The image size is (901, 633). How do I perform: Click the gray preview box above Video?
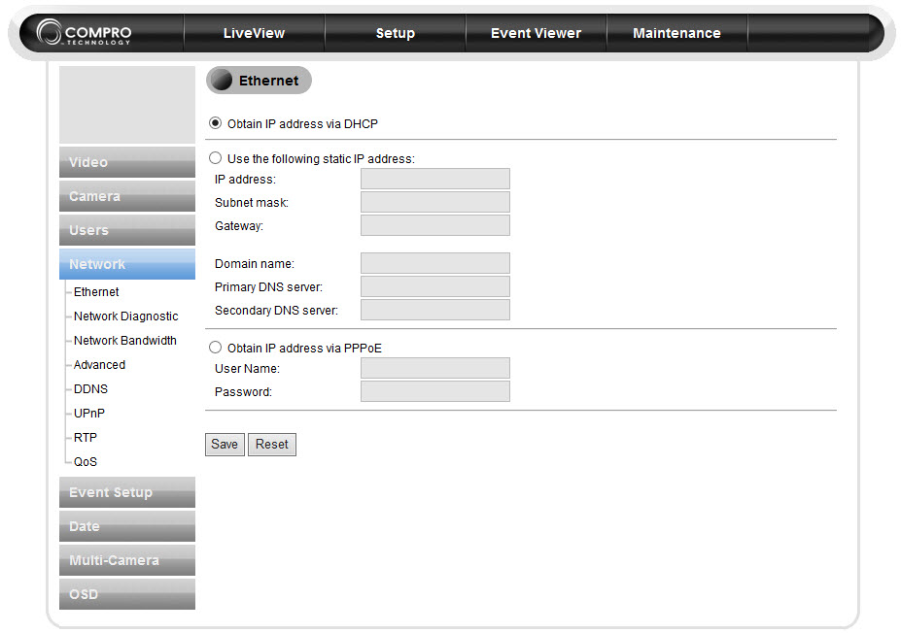tap(127, 105)
